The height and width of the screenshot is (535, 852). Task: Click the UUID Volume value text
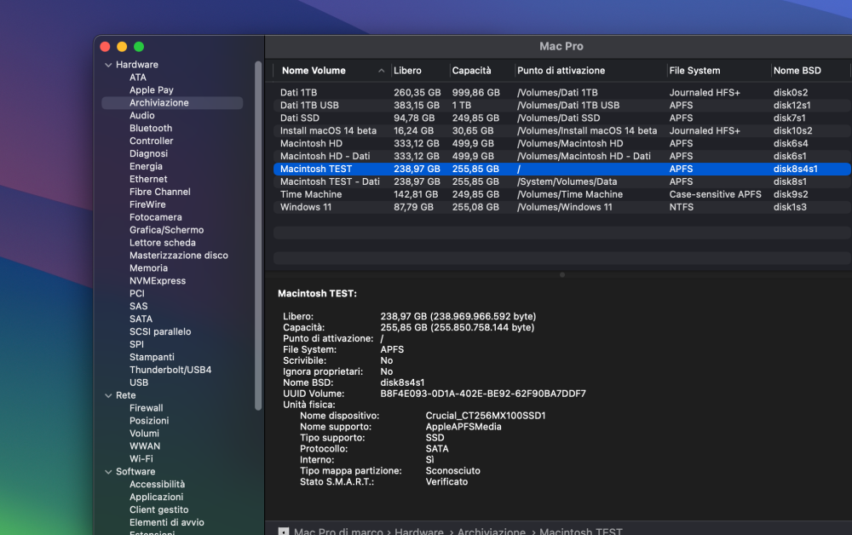[483, 394]
